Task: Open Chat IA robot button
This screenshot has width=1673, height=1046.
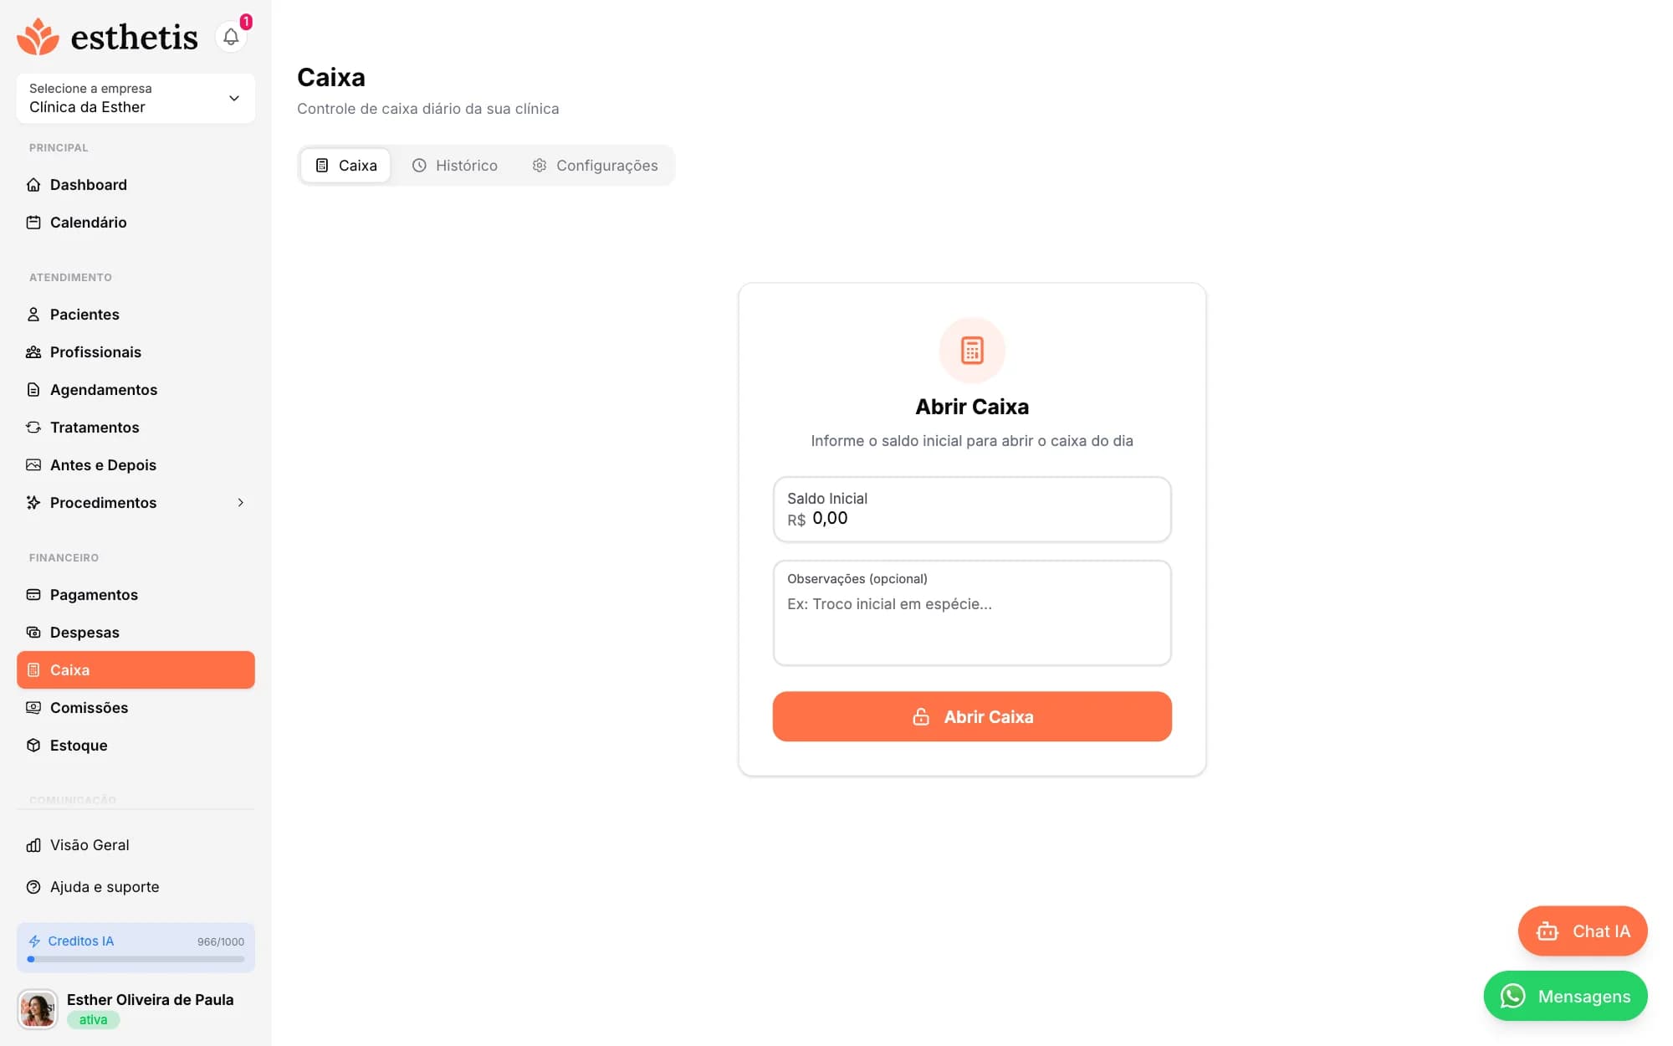Action: pos(1583,931)
